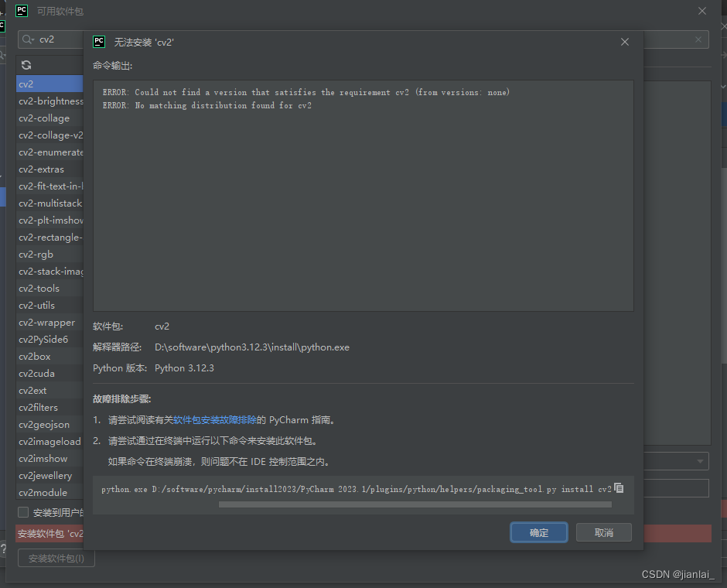Select cv2-tools package row
Viewport: 727px width, 588px height.
49,288
